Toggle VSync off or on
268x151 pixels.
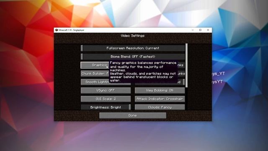tap(106, 91)
